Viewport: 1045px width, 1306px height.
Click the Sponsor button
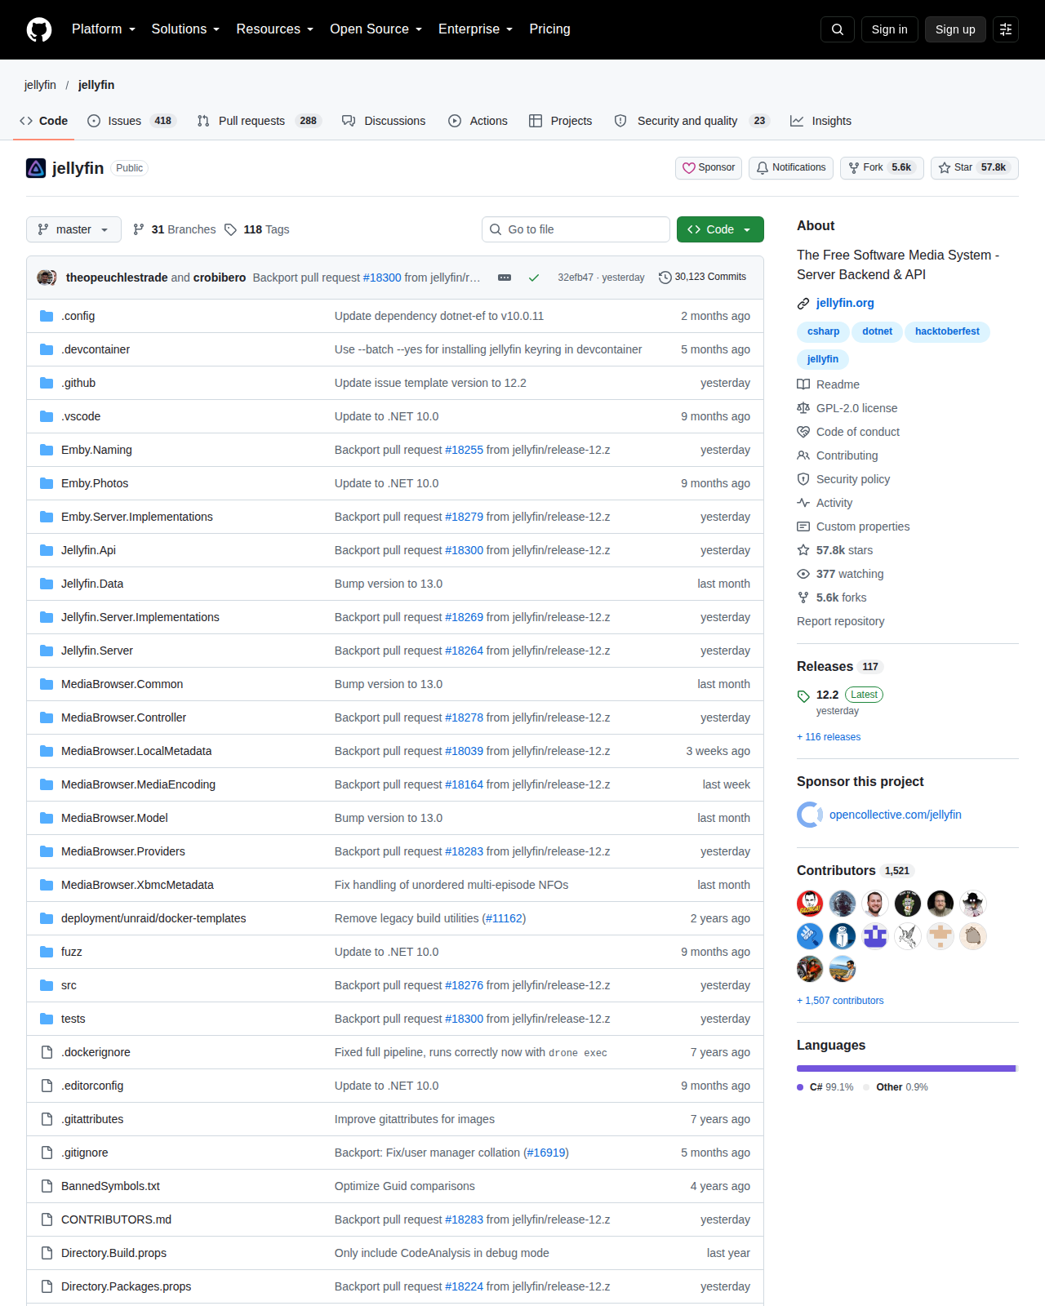pyautogui.click(x=709, y=168)
